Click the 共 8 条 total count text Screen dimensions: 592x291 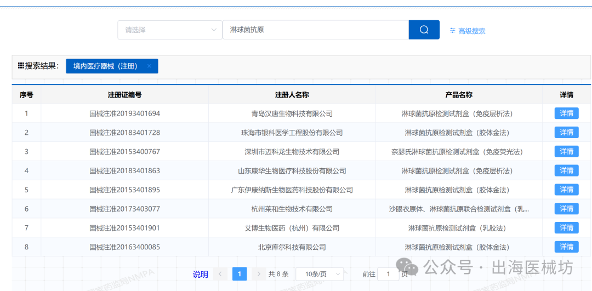[278, 275]
